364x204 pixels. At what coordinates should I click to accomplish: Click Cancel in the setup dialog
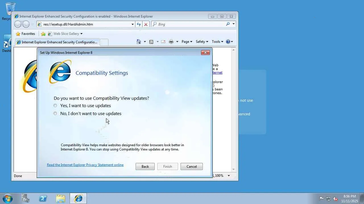pyautogui.click(x=192, y=167)
